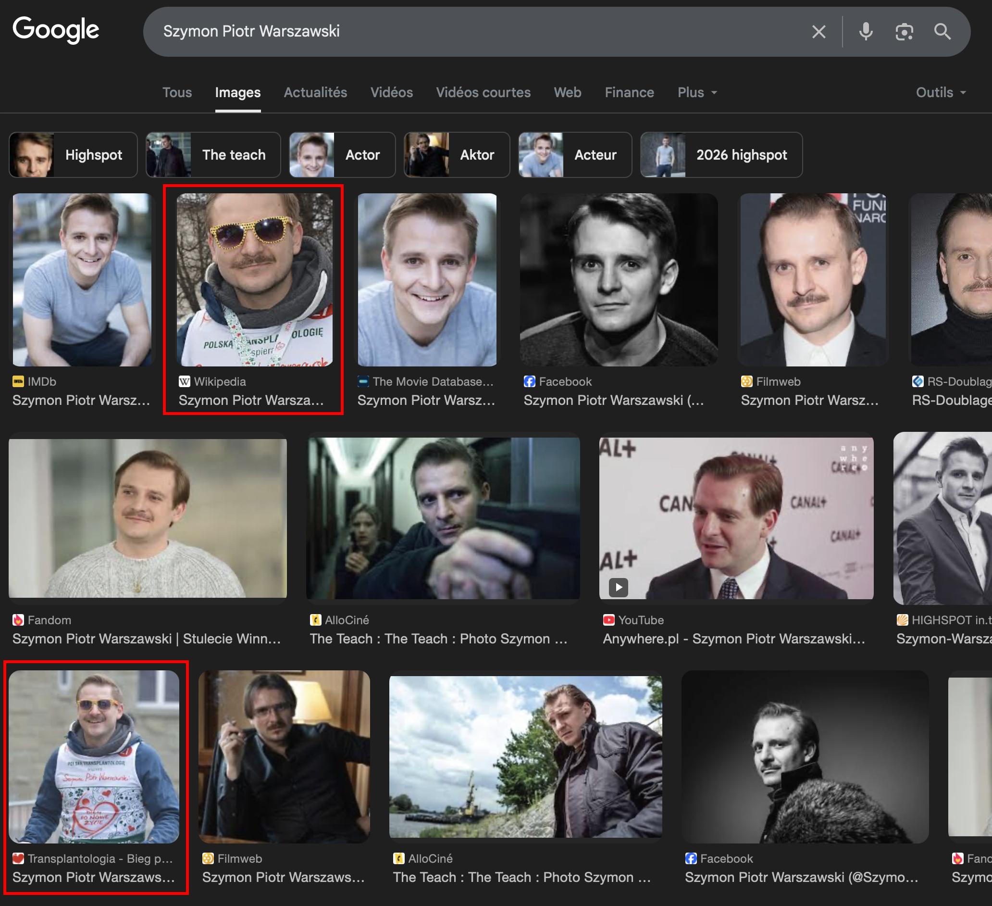Select the Aktor suggestion chip
992x906 pixels.
pyautogui.click(x=456, y=155)
